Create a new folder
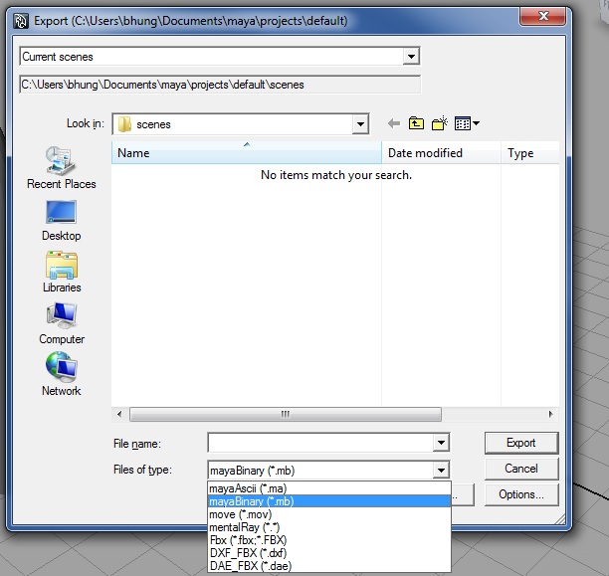 pyautogui.click(x=439, y=123)
